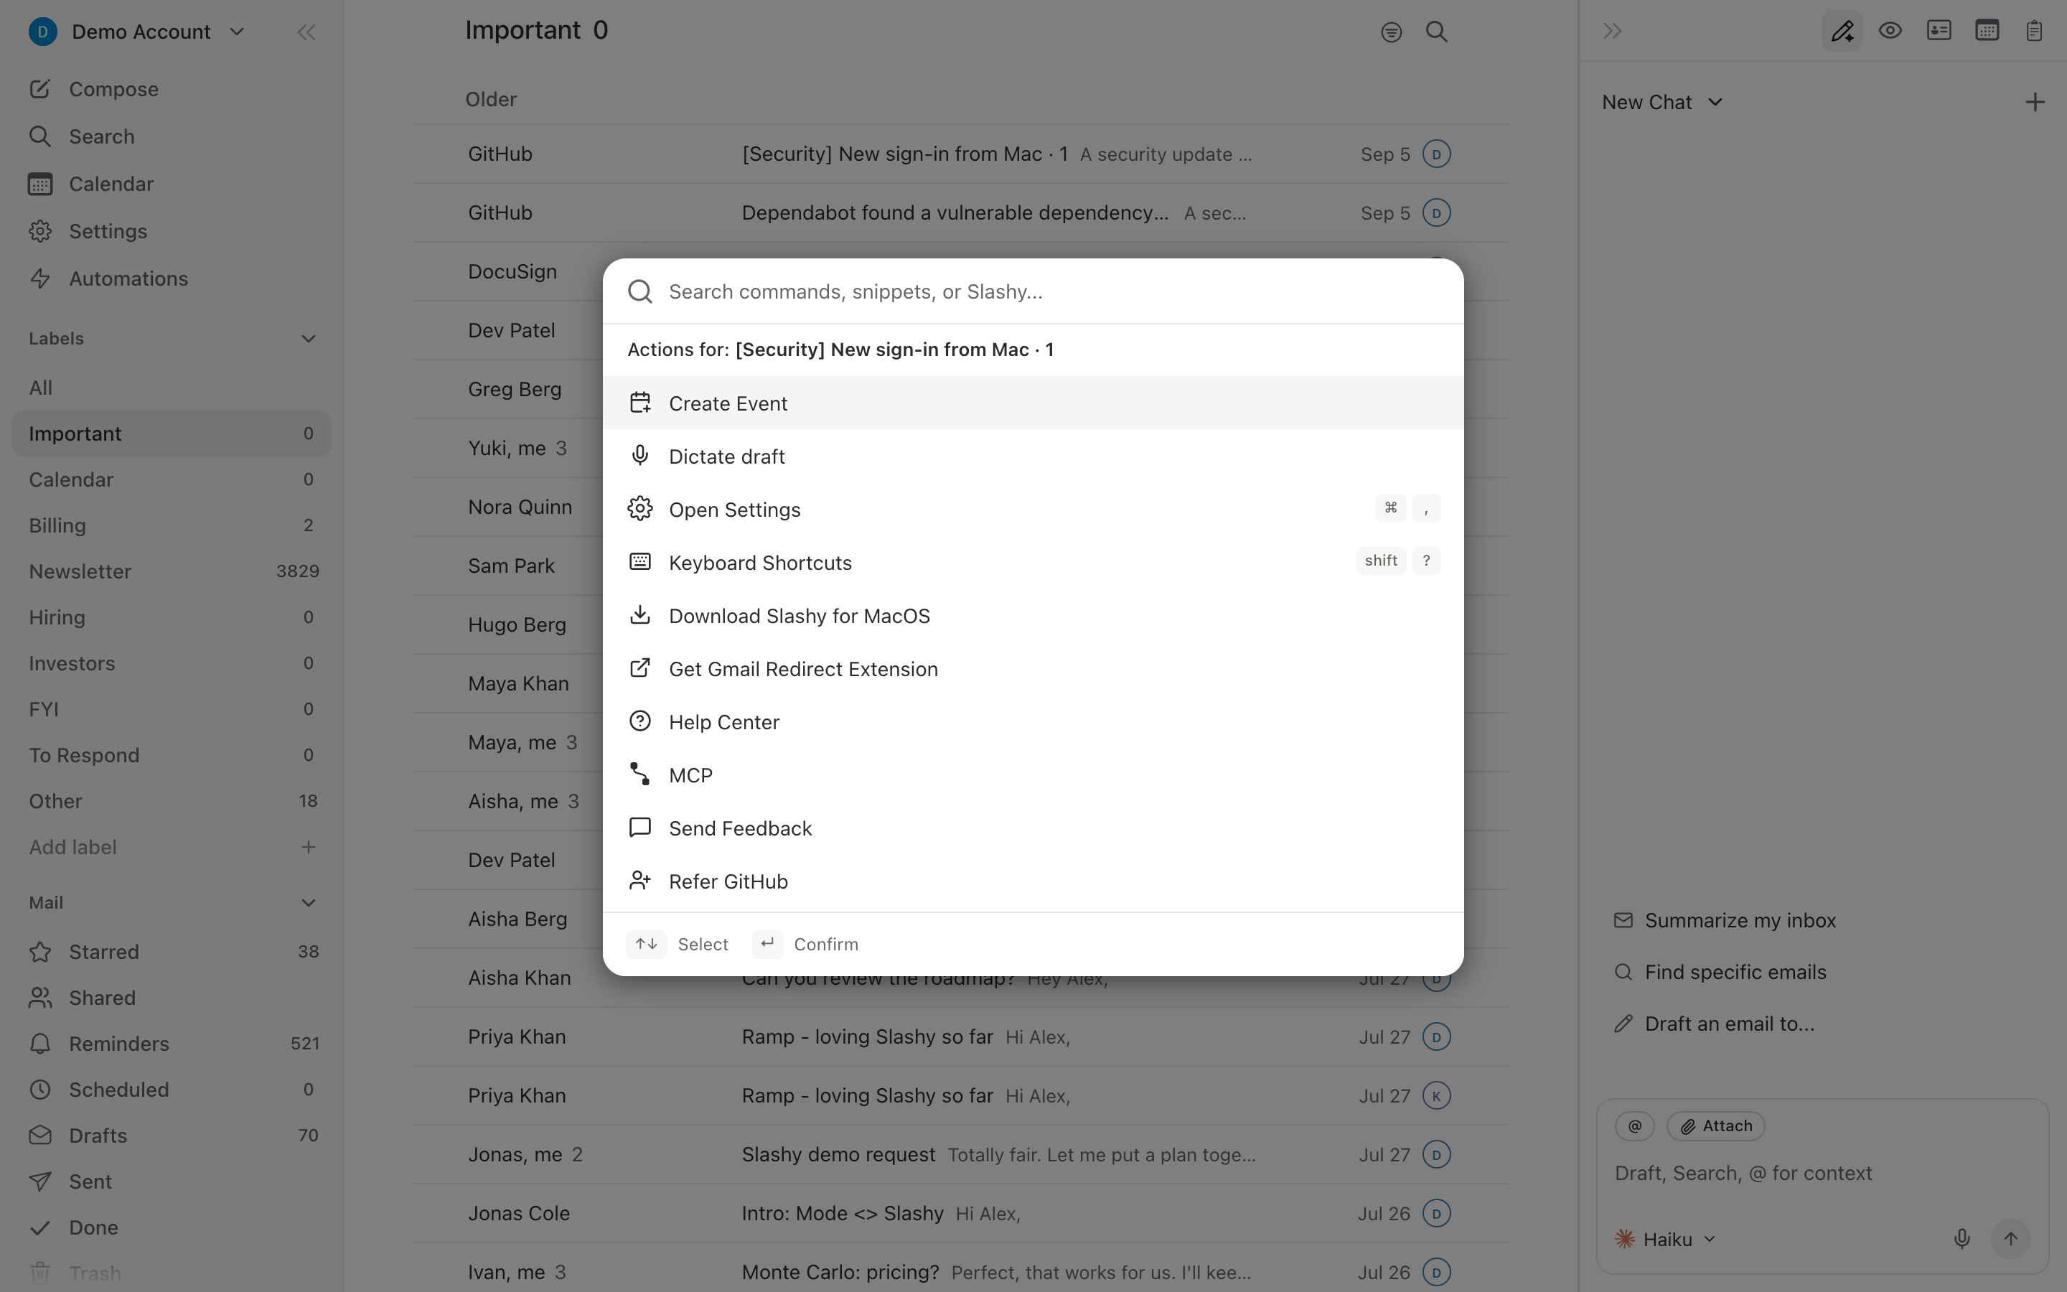The width and height of the screenshot is (2067, 1292).
Task: Click the Attach button in chat box
Action: [1716, 1126]
